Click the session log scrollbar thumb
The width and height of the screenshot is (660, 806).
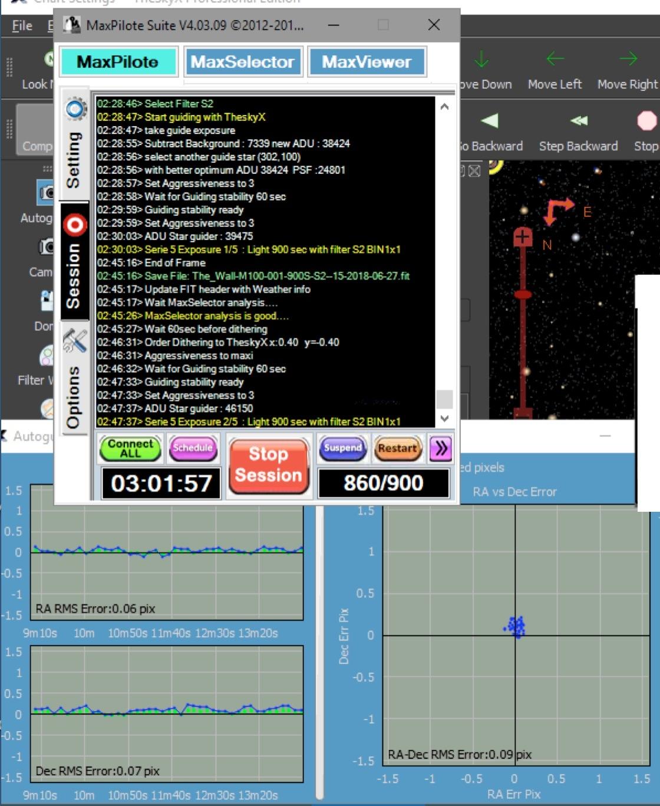(444, 399)
